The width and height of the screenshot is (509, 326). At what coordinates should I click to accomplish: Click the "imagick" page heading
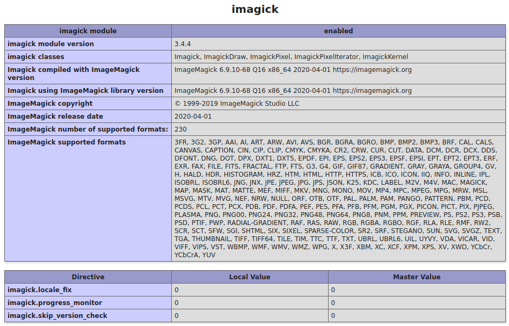pyautogui.click(x=255, y=10)
